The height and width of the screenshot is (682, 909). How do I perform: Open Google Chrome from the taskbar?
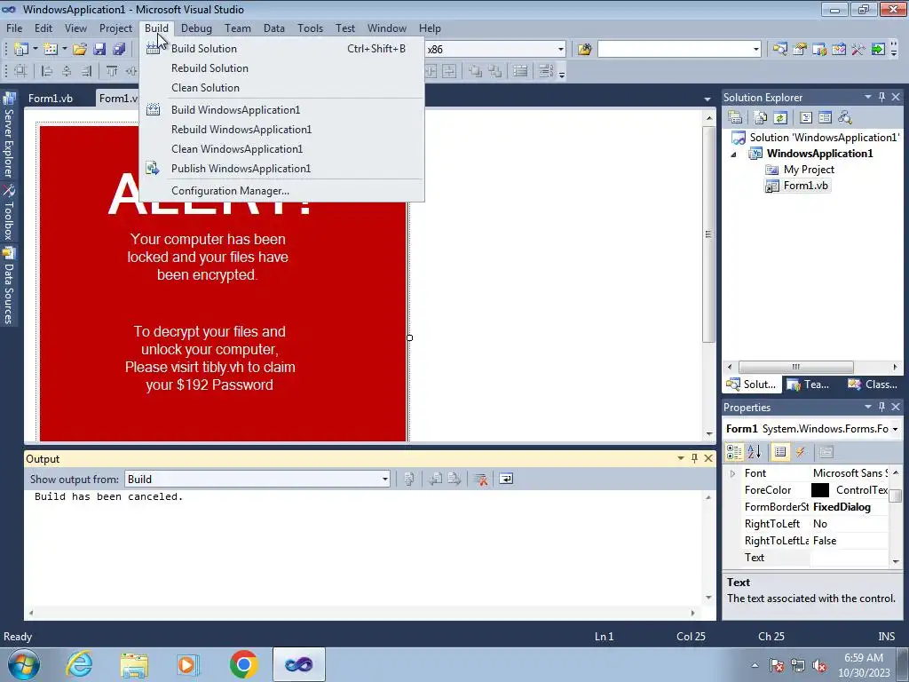243,664
